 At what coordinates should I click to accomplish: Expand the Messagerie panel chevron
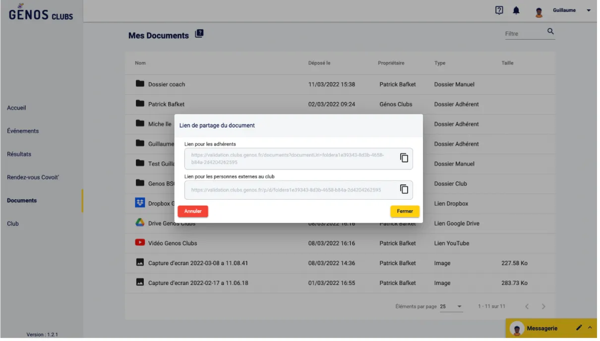[x=590, y=328]
